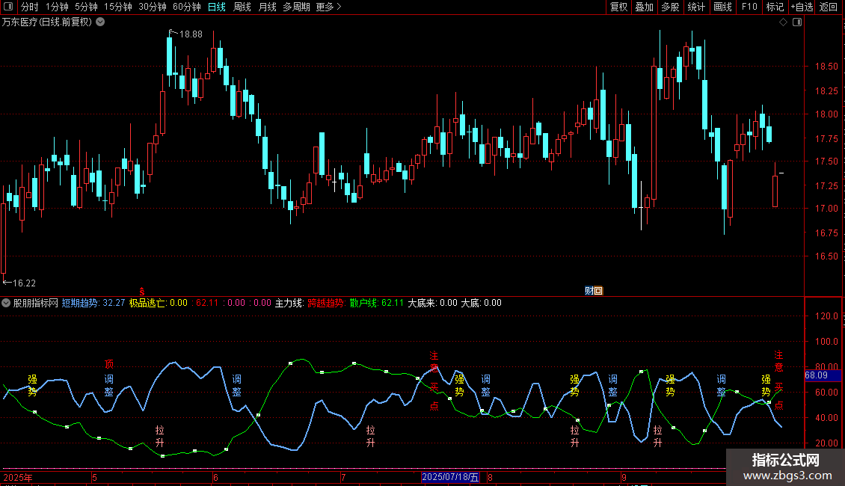
Task: Click the 叠加 overlay button
Action: (644, 7)
